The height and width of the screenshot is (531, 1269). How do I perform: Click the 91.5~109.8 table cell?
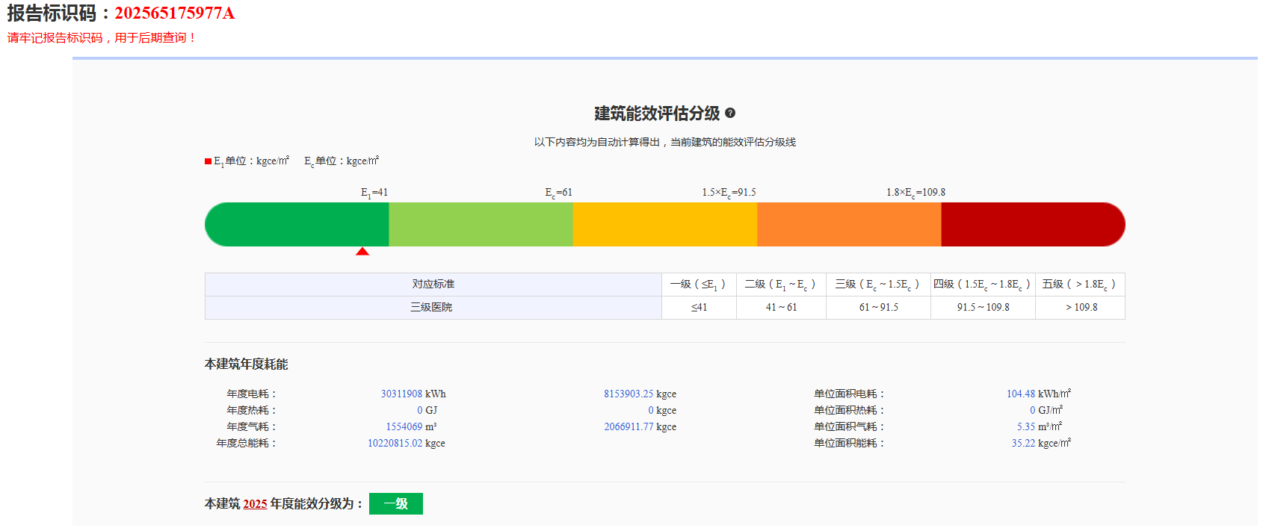click(983, 308)
